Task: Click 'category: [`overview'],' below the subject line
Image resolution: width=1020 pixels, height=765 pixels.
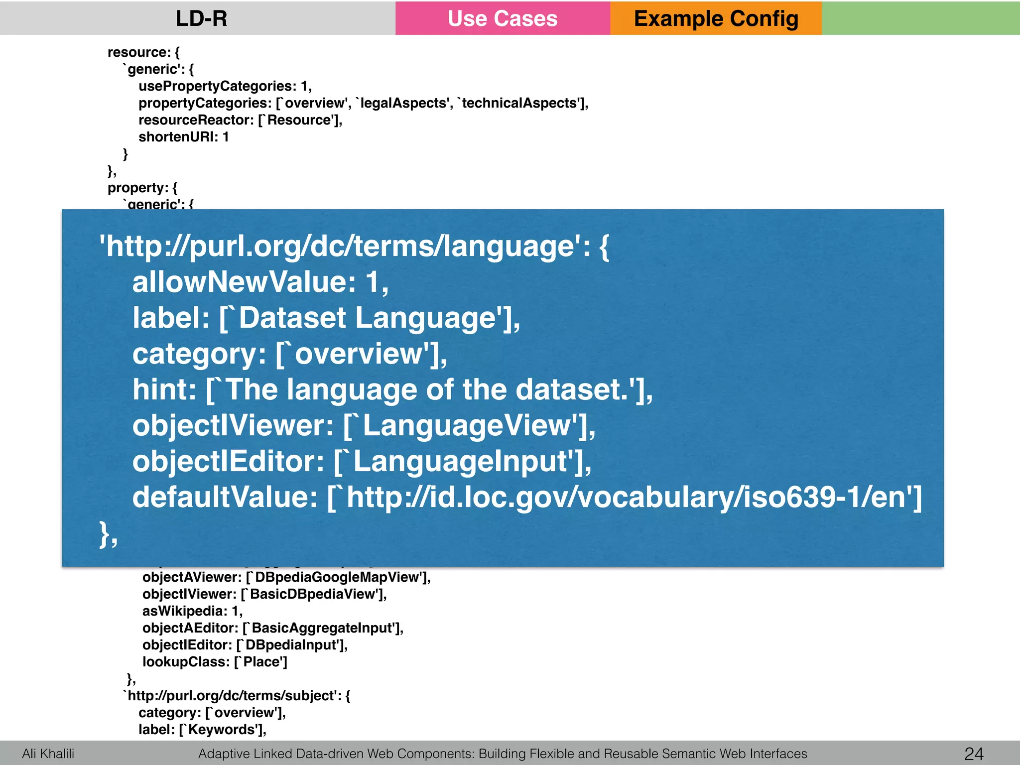Action: click(x=212, y=713)
